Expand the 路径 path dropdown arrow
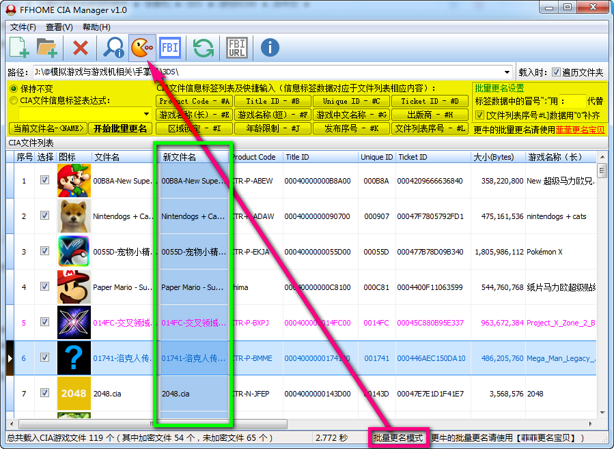This screenshot has height=449, width=614. pos(507,72)
